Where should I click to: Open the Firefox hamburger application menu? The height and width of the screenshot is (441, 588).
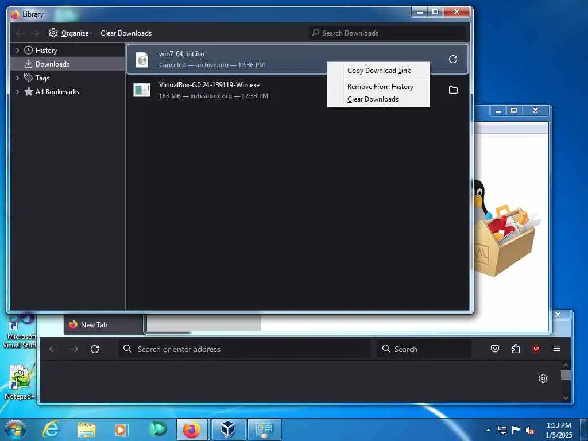point(557,349)
